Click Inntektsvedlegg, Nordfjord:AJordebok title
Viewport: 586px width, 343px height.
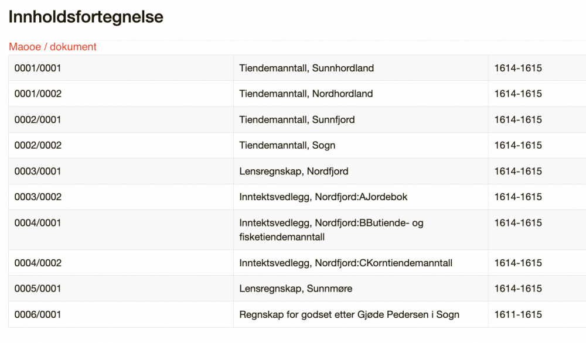pyautogui.click(x=323, y=197)
